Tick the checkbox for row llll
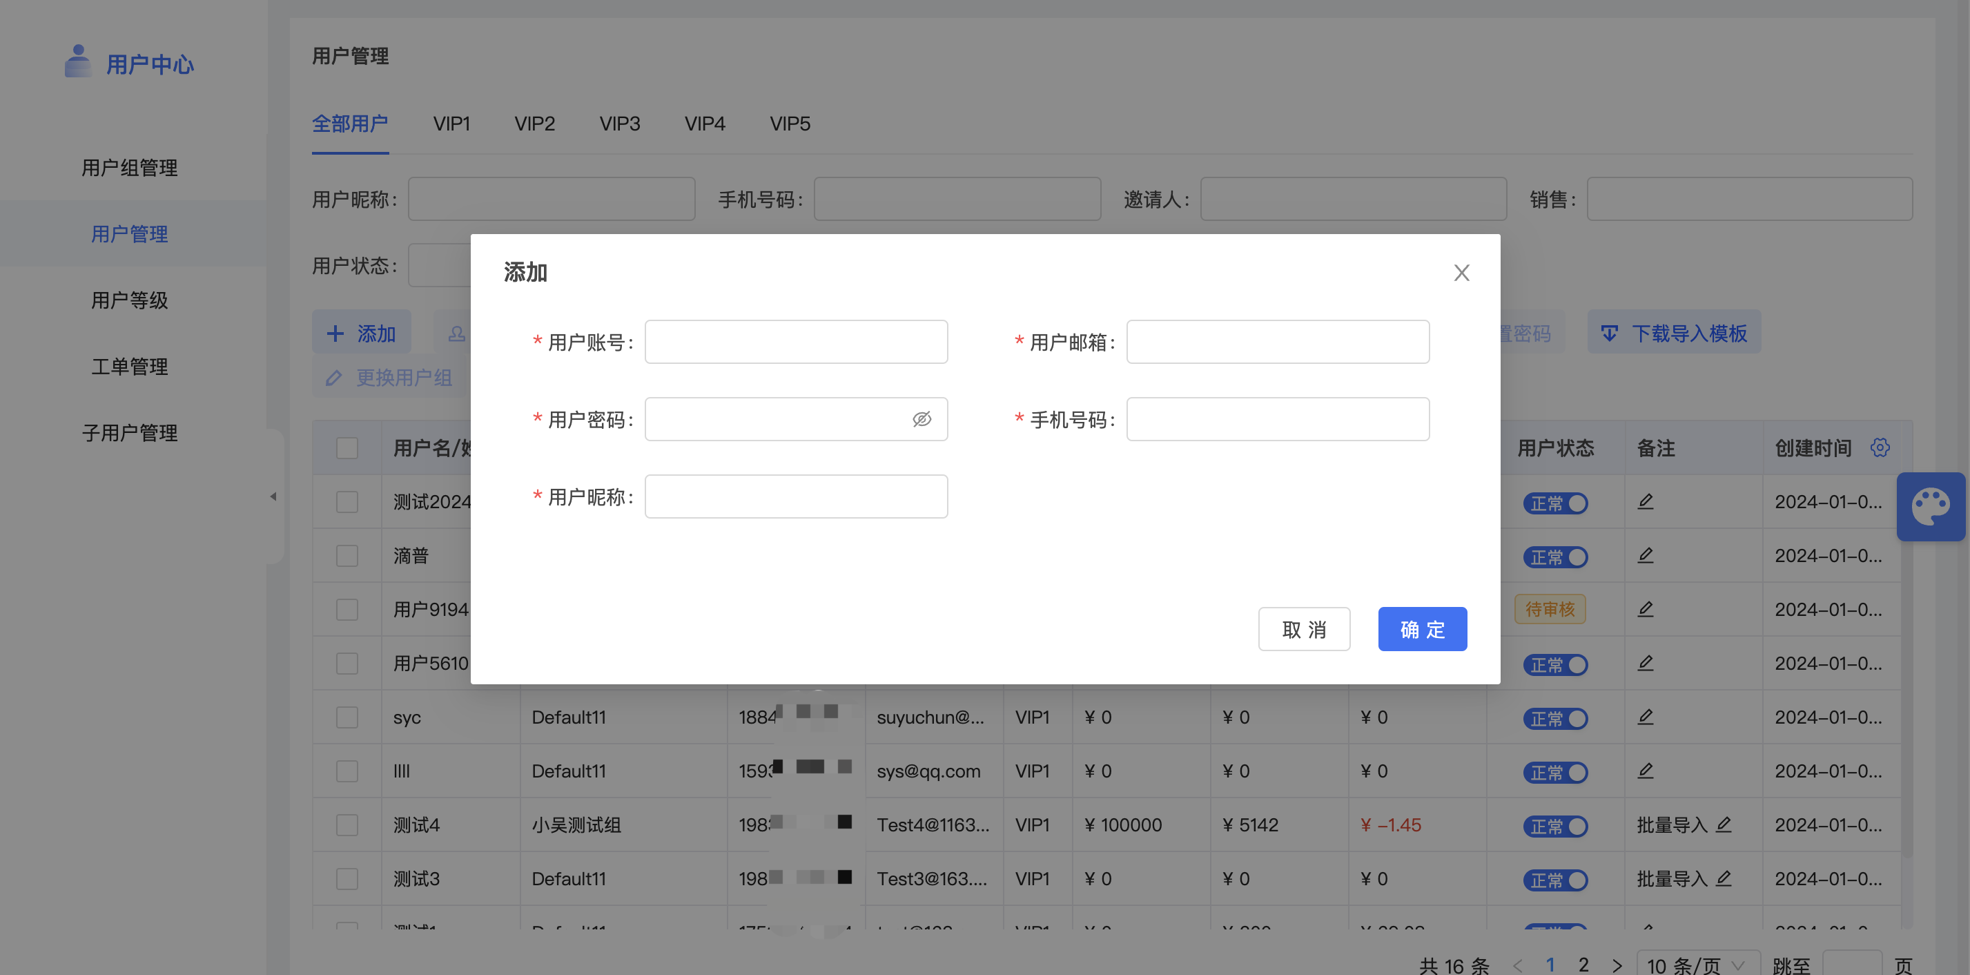 tap(347, 771)
